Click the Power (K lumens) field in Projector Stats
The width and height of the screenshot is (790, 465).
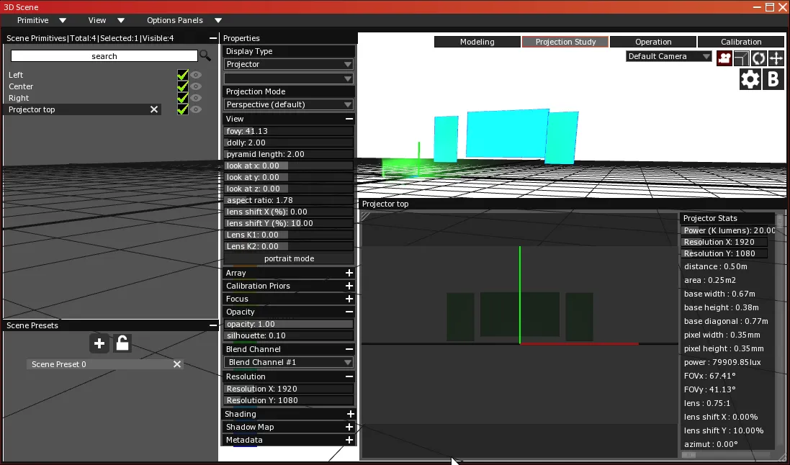[729, 230]
